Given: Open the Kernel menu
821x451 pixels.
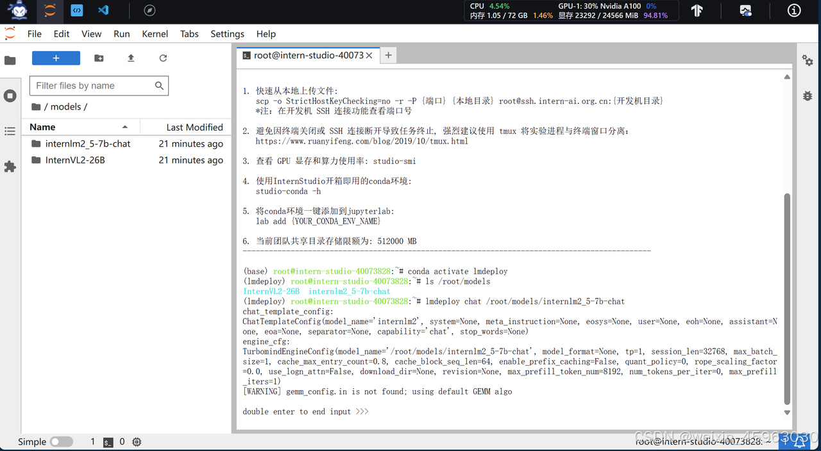Looking at the screenshot, I should [x=155, y=34].
